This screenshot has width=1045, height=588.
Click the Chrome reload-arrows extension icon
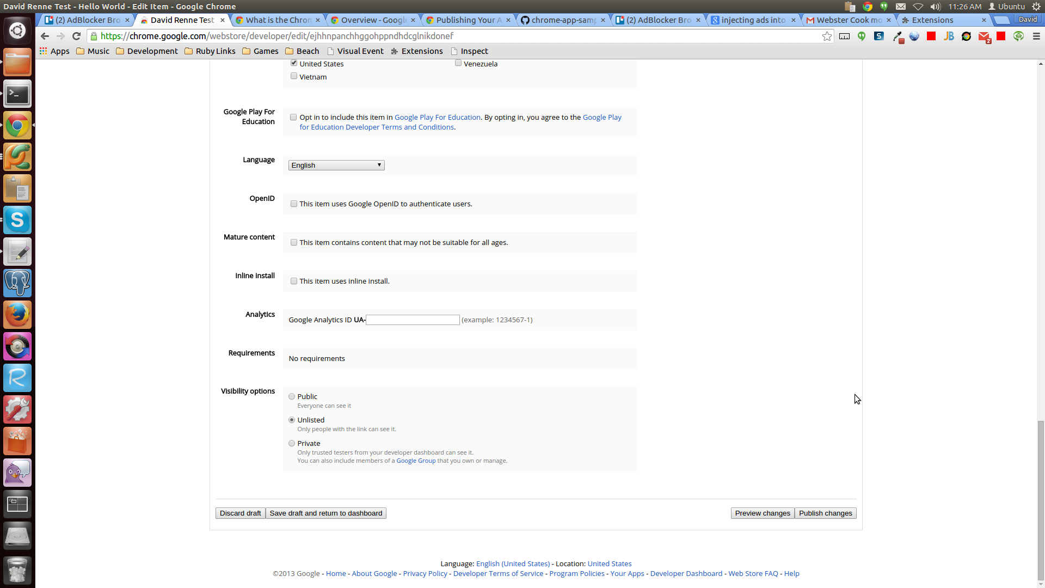[966, 36]
